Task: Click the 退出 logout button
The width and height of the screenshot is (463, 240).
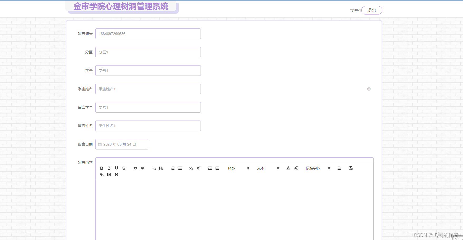Action: click(x=372, y=10)
